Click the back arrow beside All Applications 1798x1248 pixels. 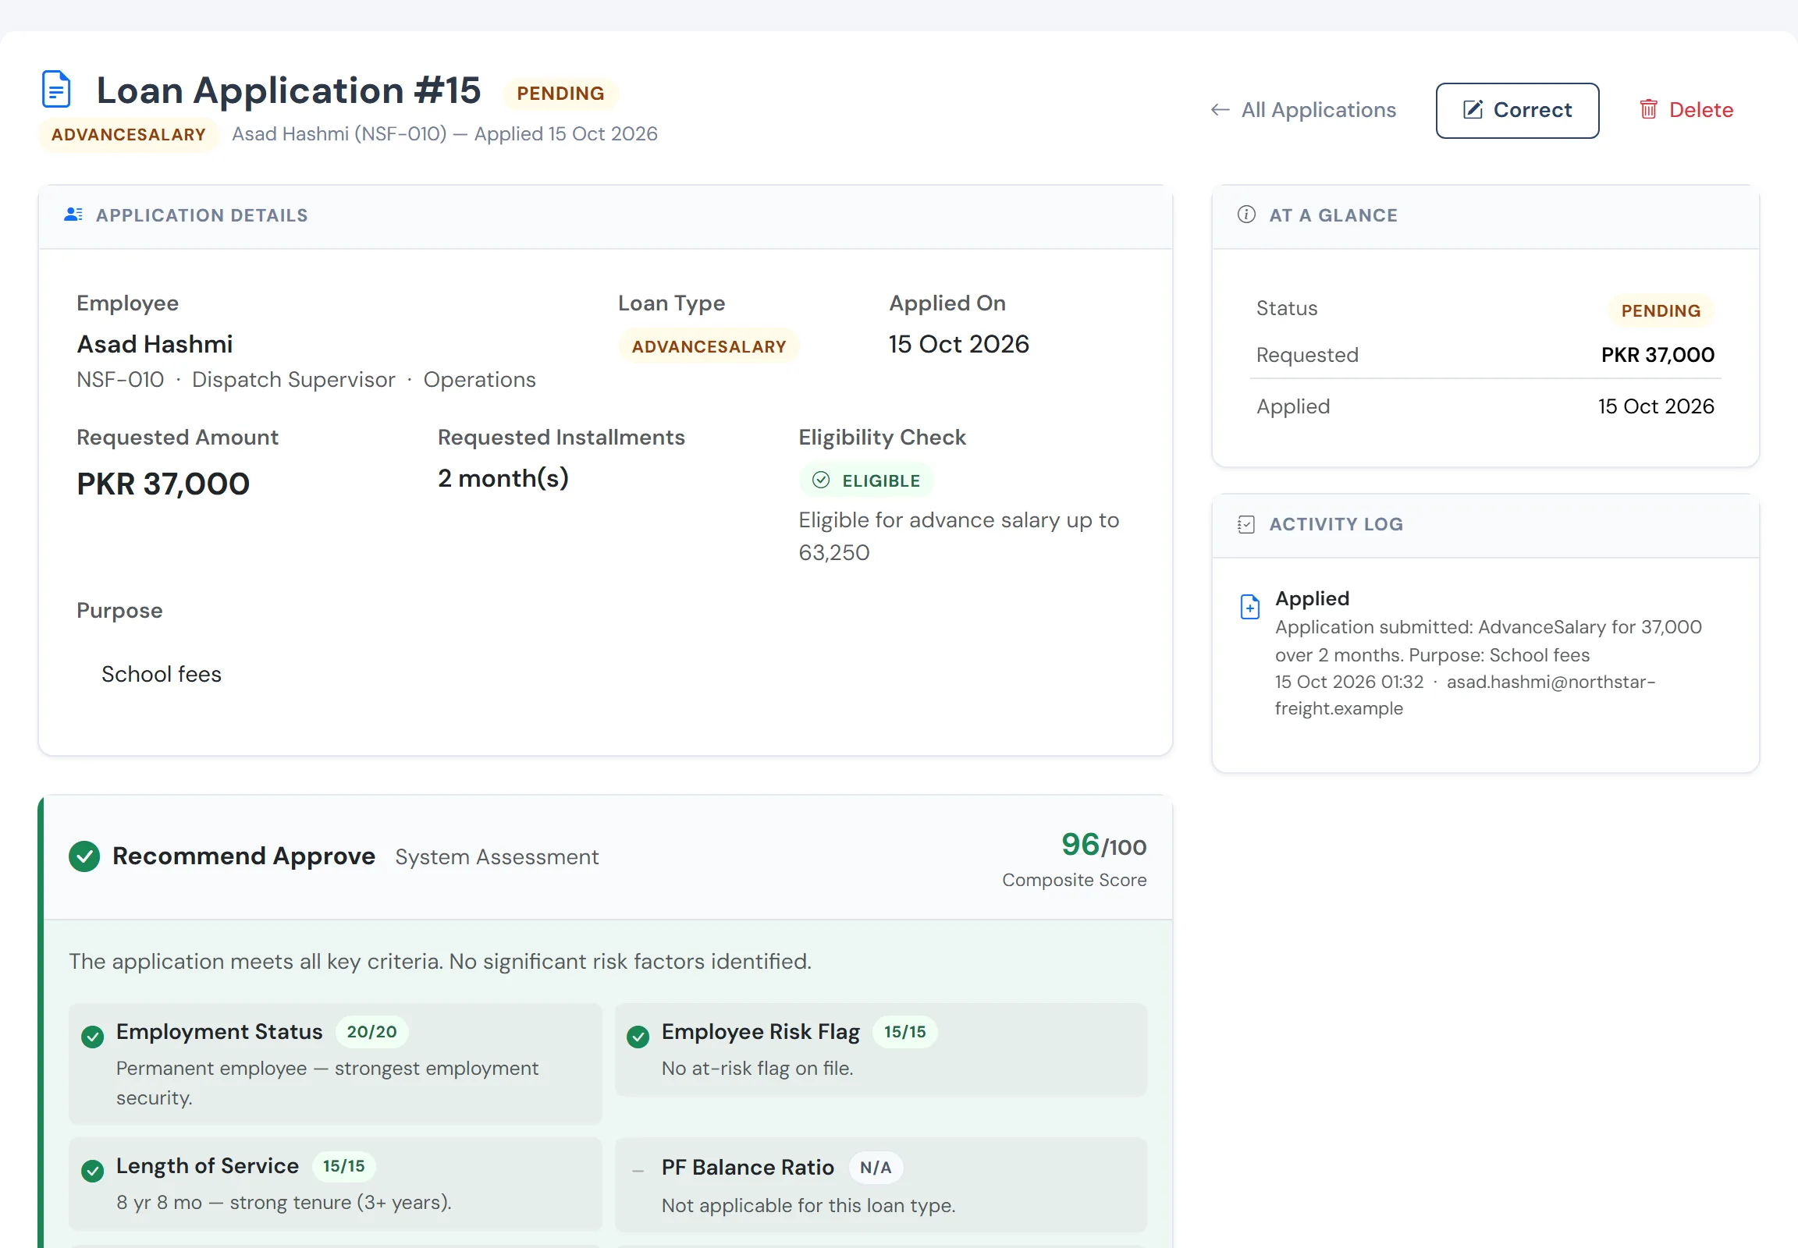(x=1220, y=109)
